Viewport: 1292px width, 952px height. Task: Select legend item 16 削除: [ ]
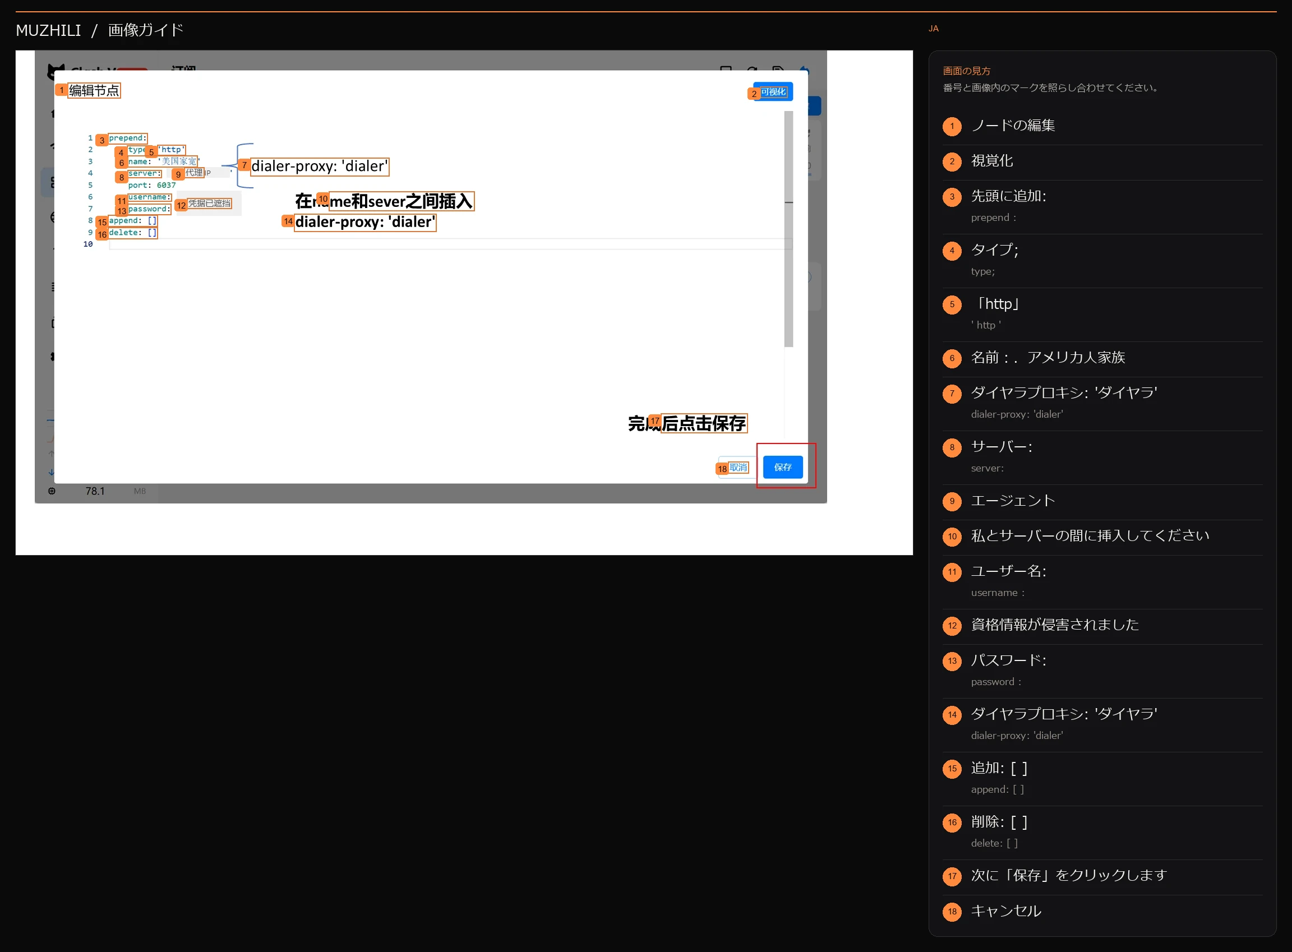click(x=1102, y=833)
